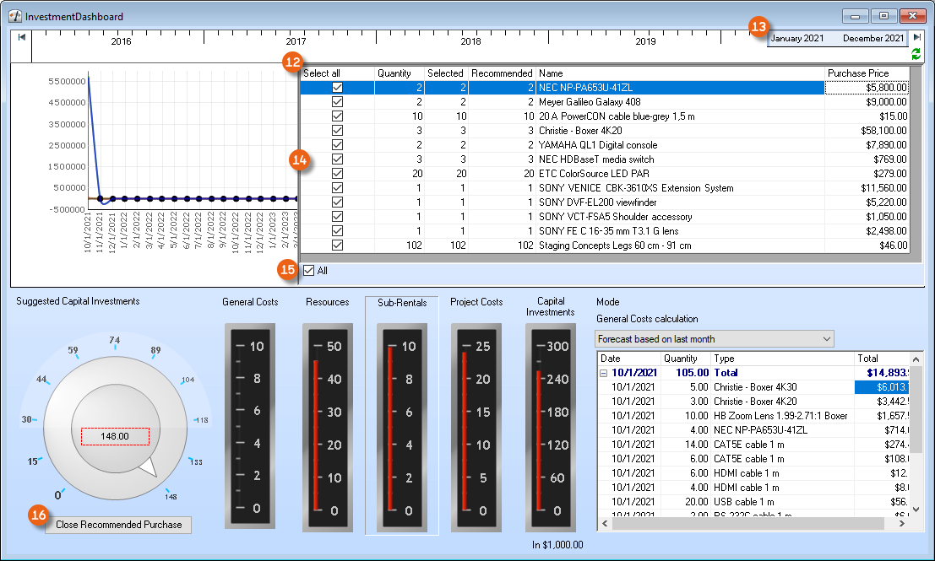This screenshot has height=561, width=935.
Task: Toggle the All checkbox below the list
Action: [x=309, y=271]
